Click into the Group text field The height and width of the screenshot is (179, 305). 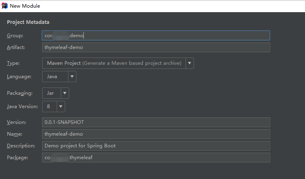(156, 35)
